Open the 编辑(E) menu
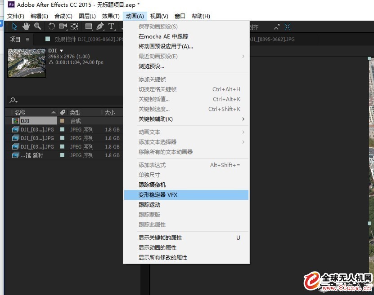Image resolution: width=374 pixels, height=295 pixels. pos(39,16)
